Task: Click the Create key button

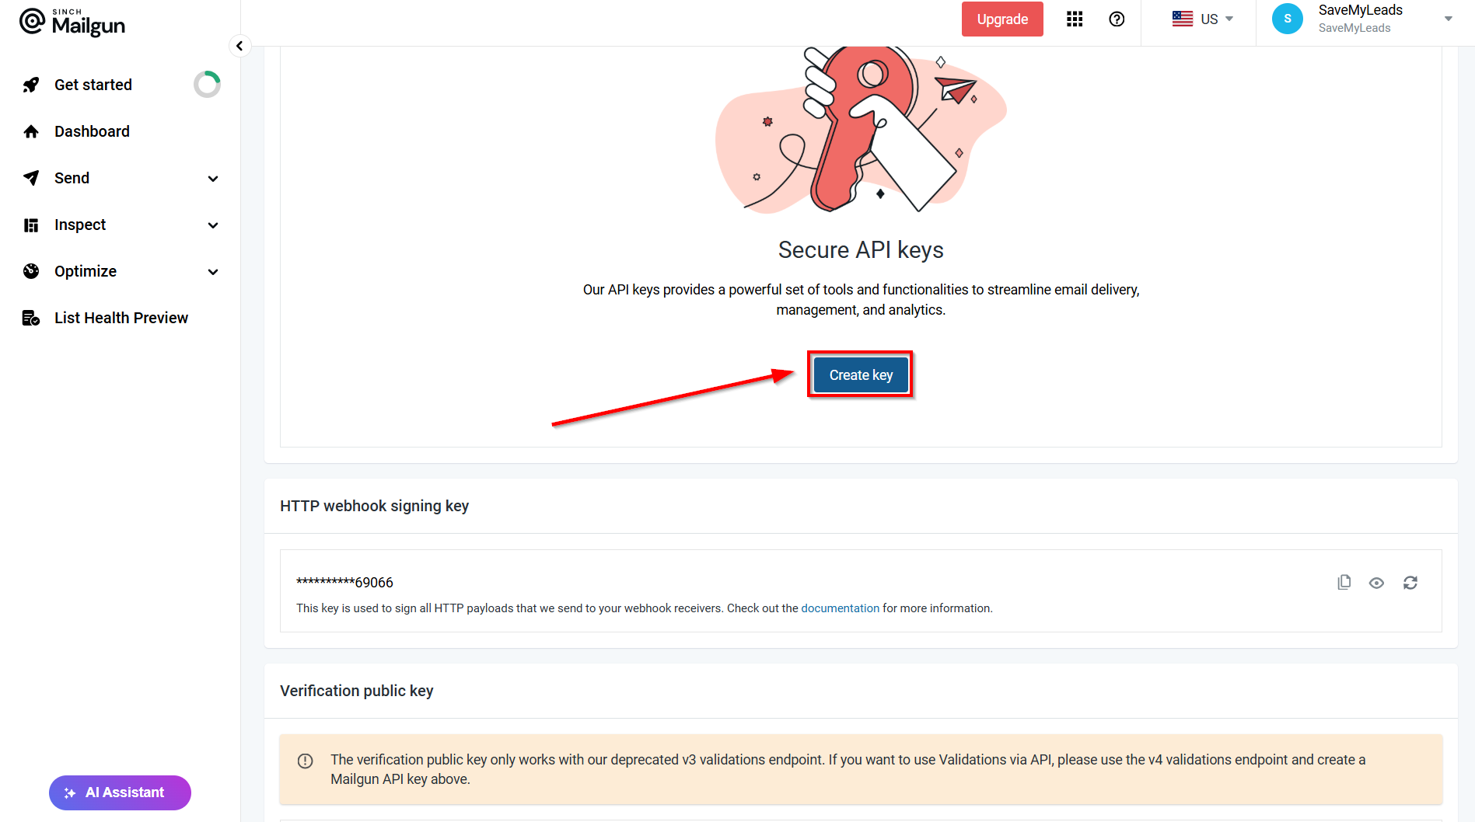Action: pyautogui.click(x=860, y=375)
